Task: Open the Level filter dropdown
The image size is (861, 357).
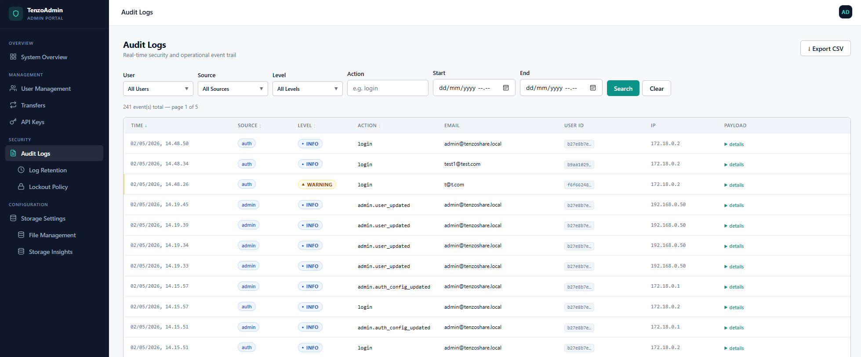Action: click(308, 89)
